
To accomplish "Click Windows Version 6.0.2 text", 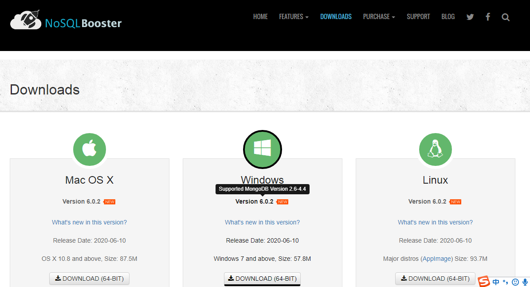I will coord(255,201).
